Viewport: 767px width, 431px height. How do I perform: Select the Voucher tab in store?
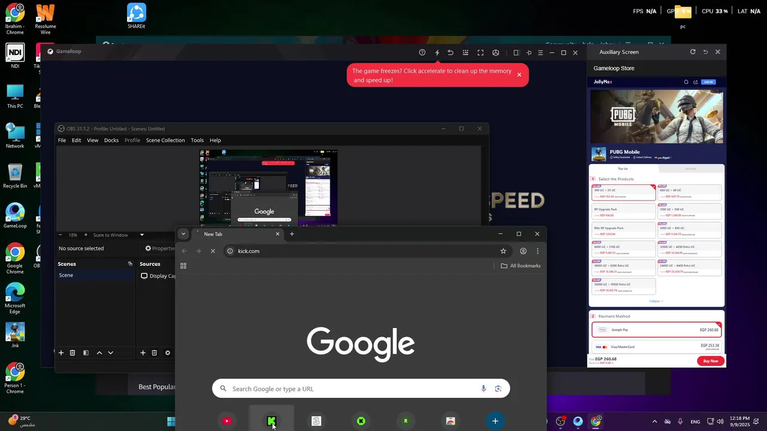(690, 169)
